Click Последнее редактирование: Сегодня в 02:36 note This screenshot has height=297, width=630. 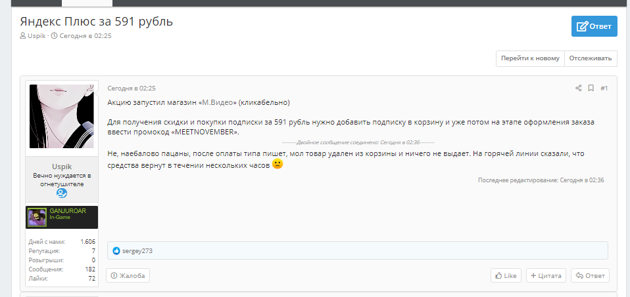(x=541, y=180)
